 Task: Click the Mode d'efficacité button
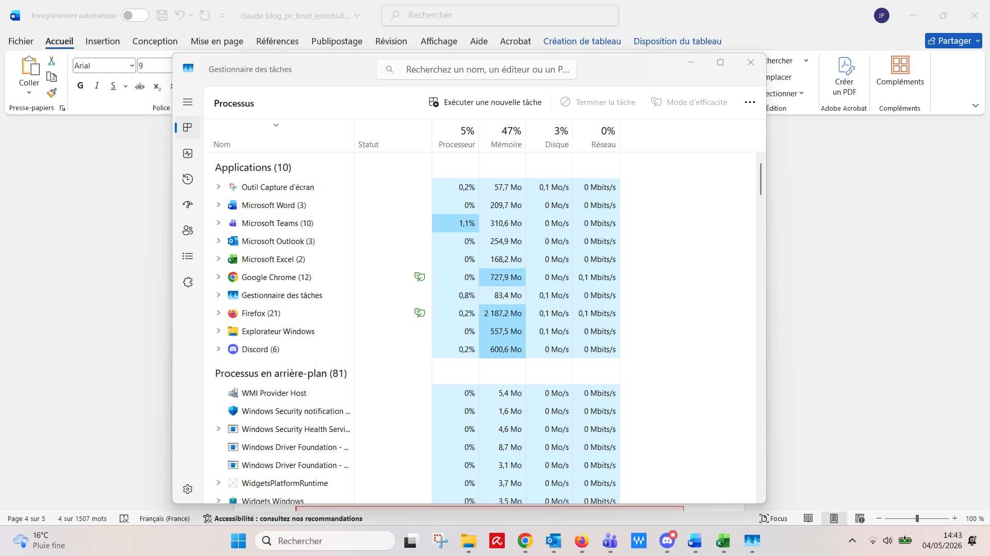click(689, 102)
